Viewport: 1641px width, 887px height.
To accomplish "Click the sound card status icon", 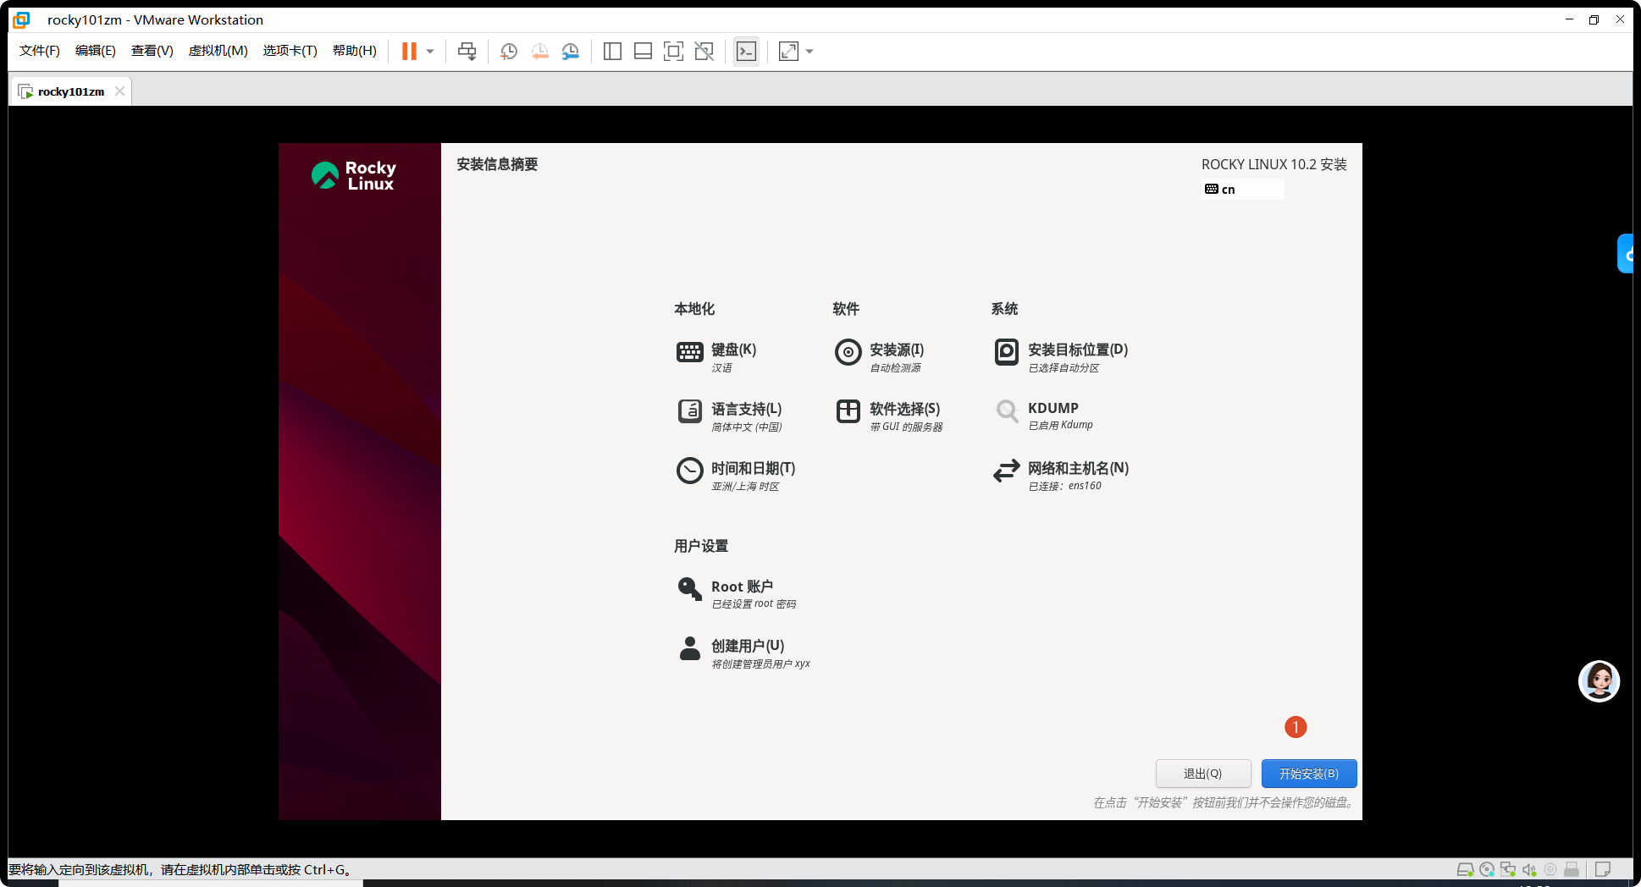I will (1529, 869).
